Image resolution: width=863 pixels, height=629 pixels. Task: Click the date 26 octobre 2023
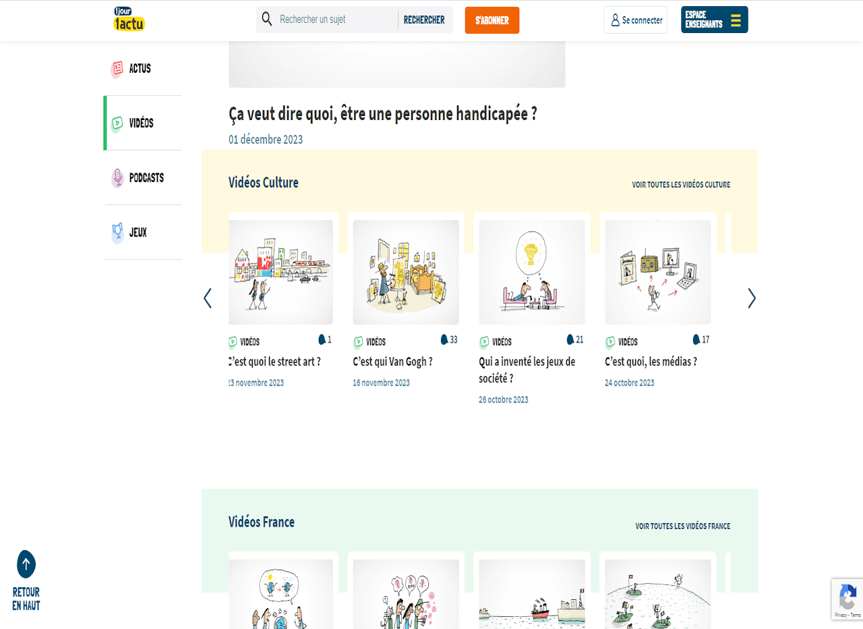(x=504, y=400)
